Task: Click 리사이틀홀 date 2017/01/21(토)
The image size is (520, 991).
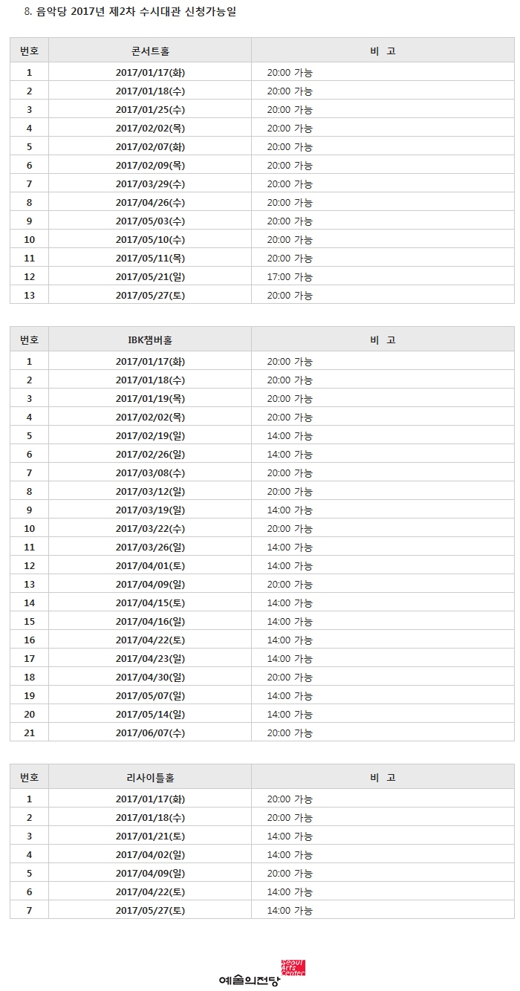Action: (150, 836)
